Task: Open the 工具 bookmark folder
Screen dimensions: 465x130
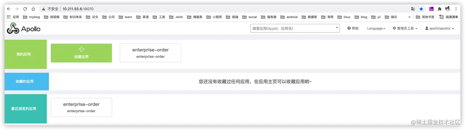Action: coord(159,17)
